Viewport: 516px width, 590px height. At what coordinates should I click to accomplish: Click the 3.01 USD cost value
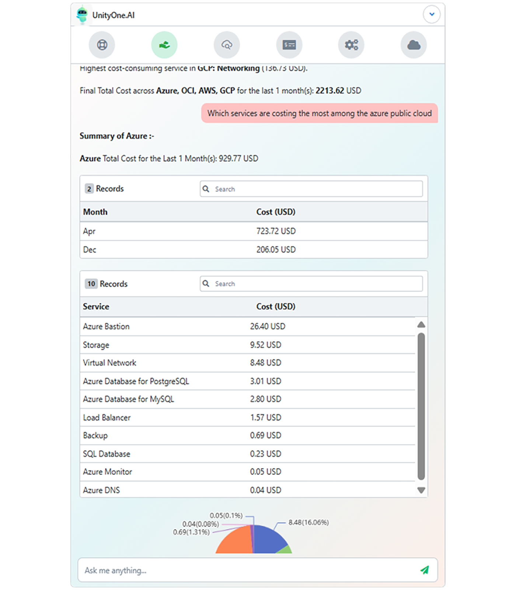(265, 381)
